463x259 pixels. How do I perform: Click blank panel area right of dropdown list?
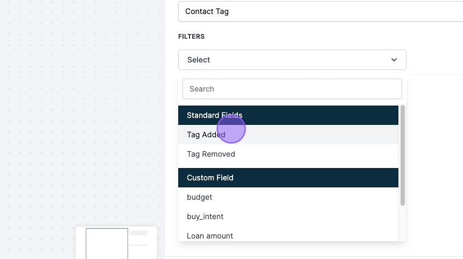point(433,162)
